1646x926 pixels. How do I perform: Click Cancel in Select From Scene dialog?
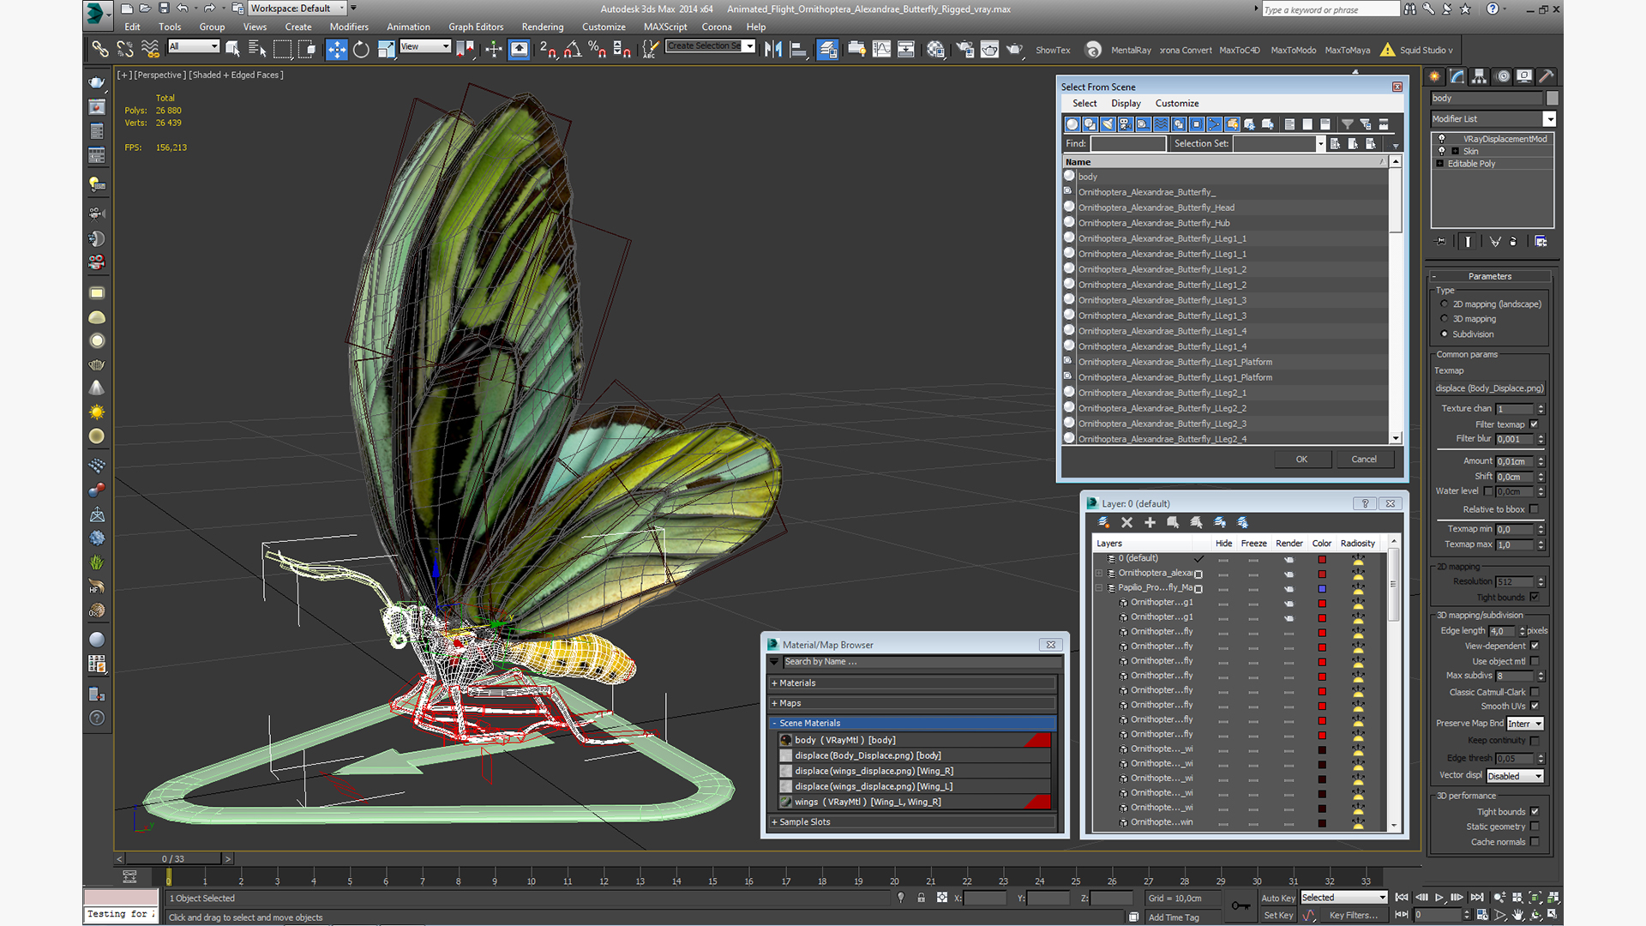click(x=1364, y=460)
